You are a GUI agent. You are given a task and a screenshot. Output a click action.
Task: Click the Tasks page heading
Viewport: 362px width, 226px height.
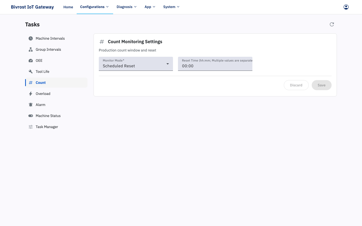click(32, 24)
